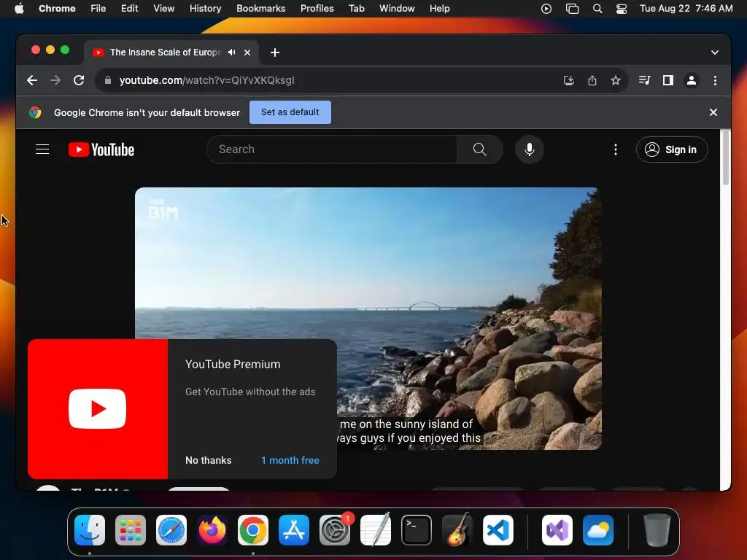Mute tab via speaker icon
The image size is (747, 560).
(231, 52)
